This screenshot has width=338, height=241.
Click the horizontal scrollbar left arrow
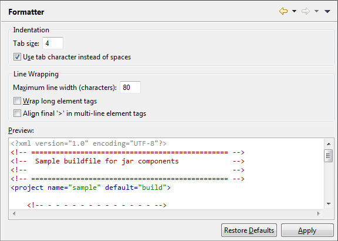[14, 214]
